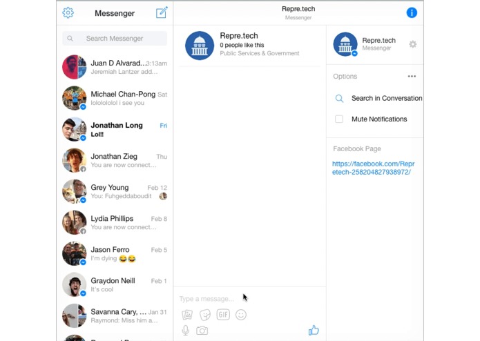Click Juan D Alvarado's group avatar

click(x=75, y=67)
